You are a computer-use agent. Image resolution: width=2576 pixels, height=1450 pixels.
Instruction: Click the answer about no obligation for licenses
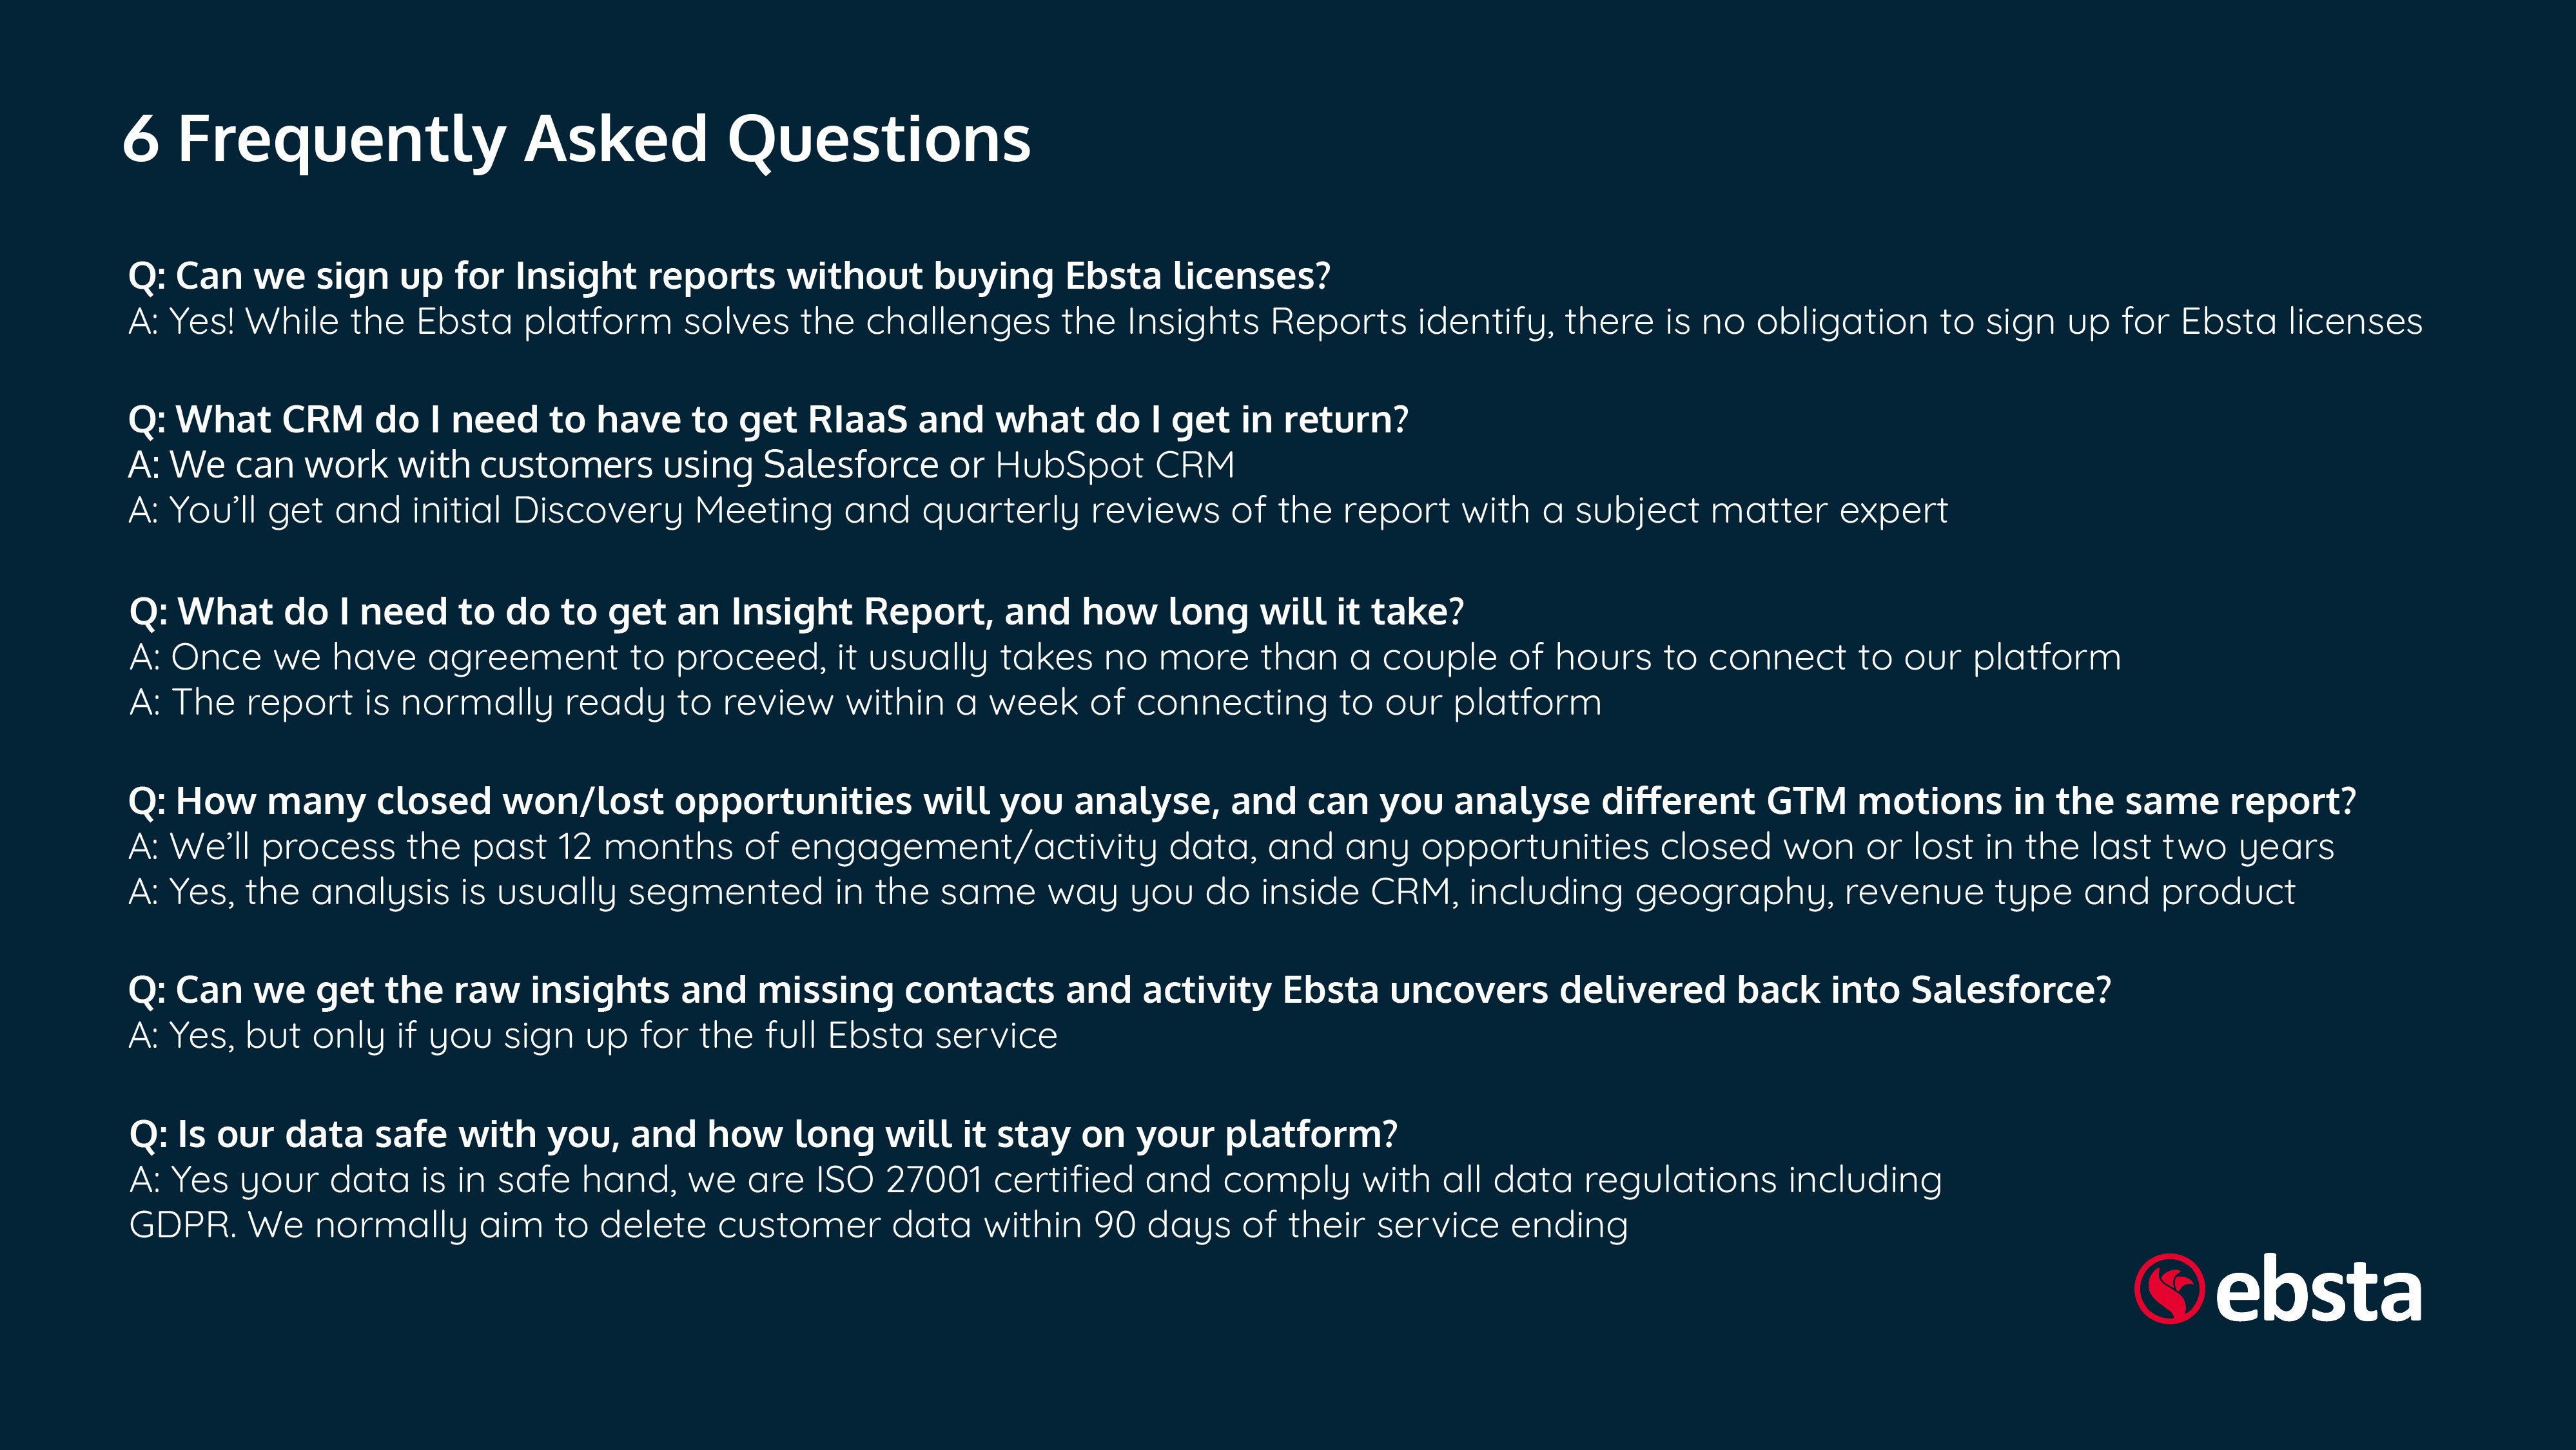pyautogui.click(x=1275, y=322)
